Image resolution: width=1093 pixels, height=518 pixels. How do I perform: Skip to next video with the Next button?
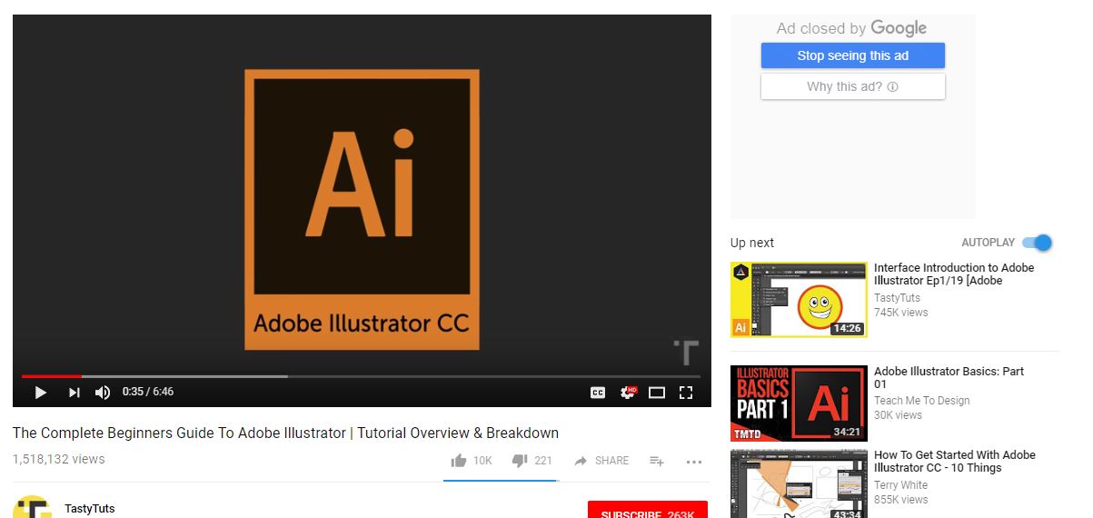coord(75,393)
